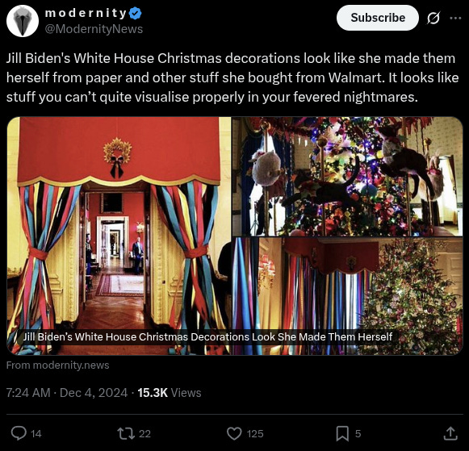Bookmark the post with the bookmark icon
The height and width of the screenshot is (451, 469).
click(x=342, y=433)
